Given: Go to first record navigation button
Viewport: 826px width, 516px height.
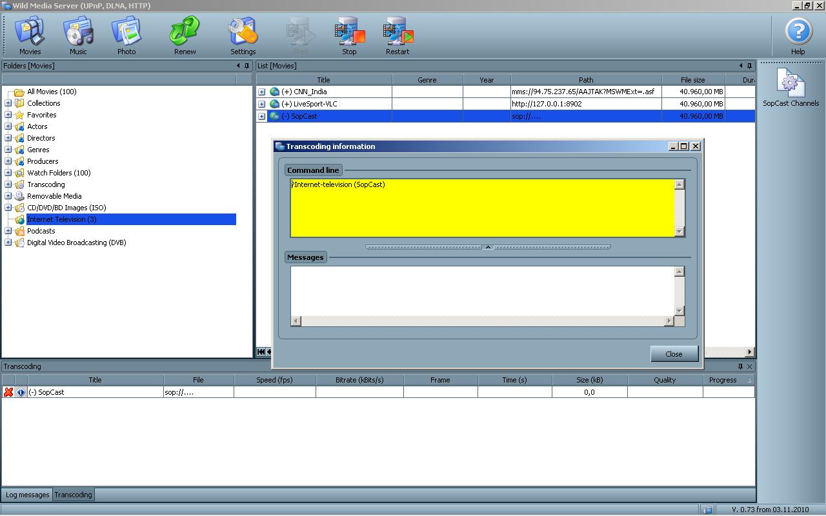Looking at the screenshot, I should [261, 352].
